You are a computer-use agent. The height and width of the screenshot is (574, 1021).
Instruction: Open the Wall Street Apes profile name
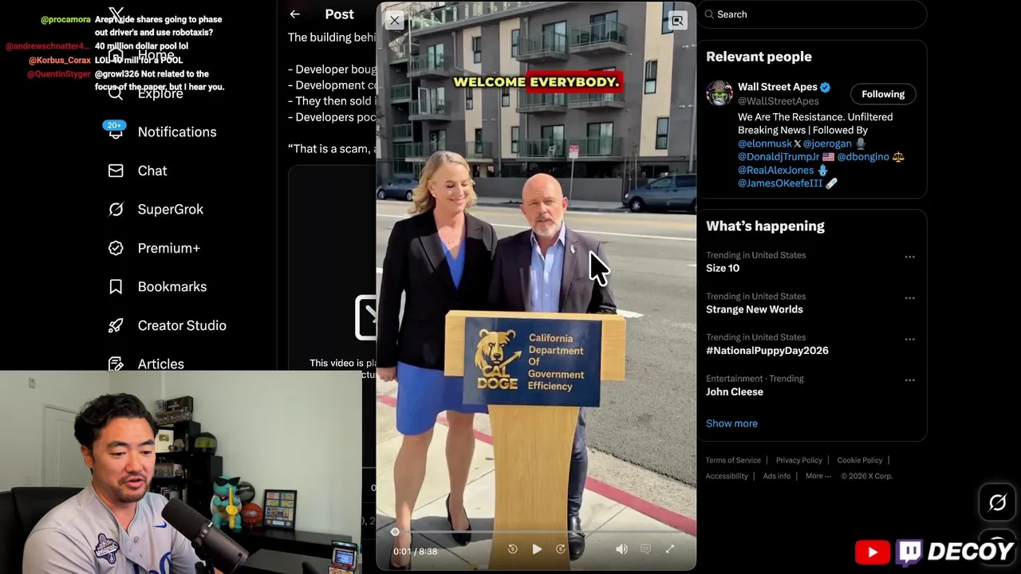pyautogui.click(x=777, y=87)
